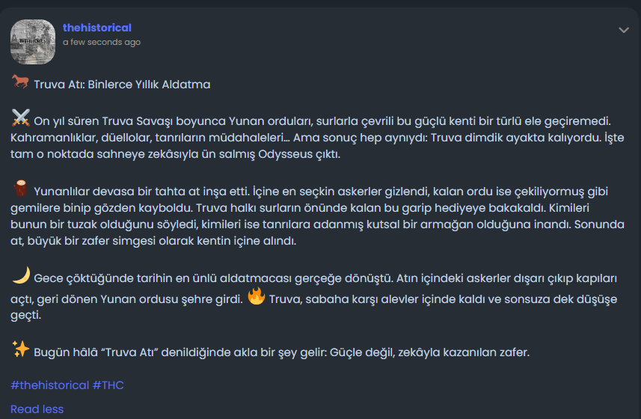Open thehistorical's profile picture
The height and width of the screenshot is (419, 641).
(x=33, y=42)
